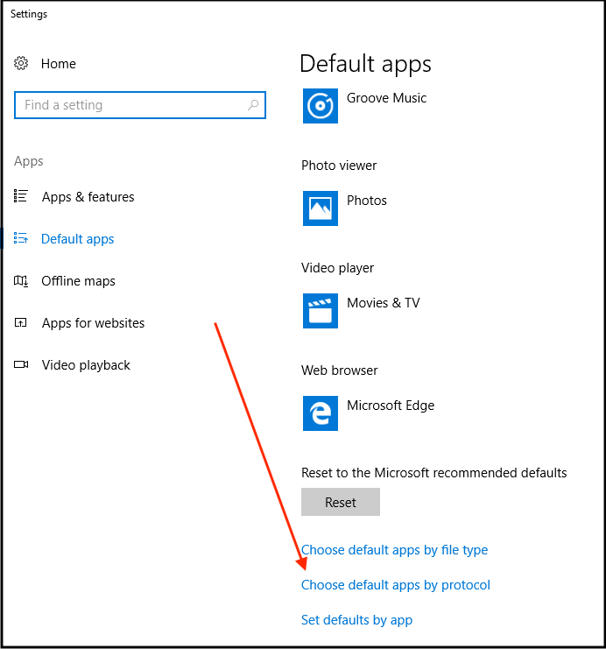Click the Movies & TV app icon
The height and width of the screenshot is (649, 606).
(320, 311)
